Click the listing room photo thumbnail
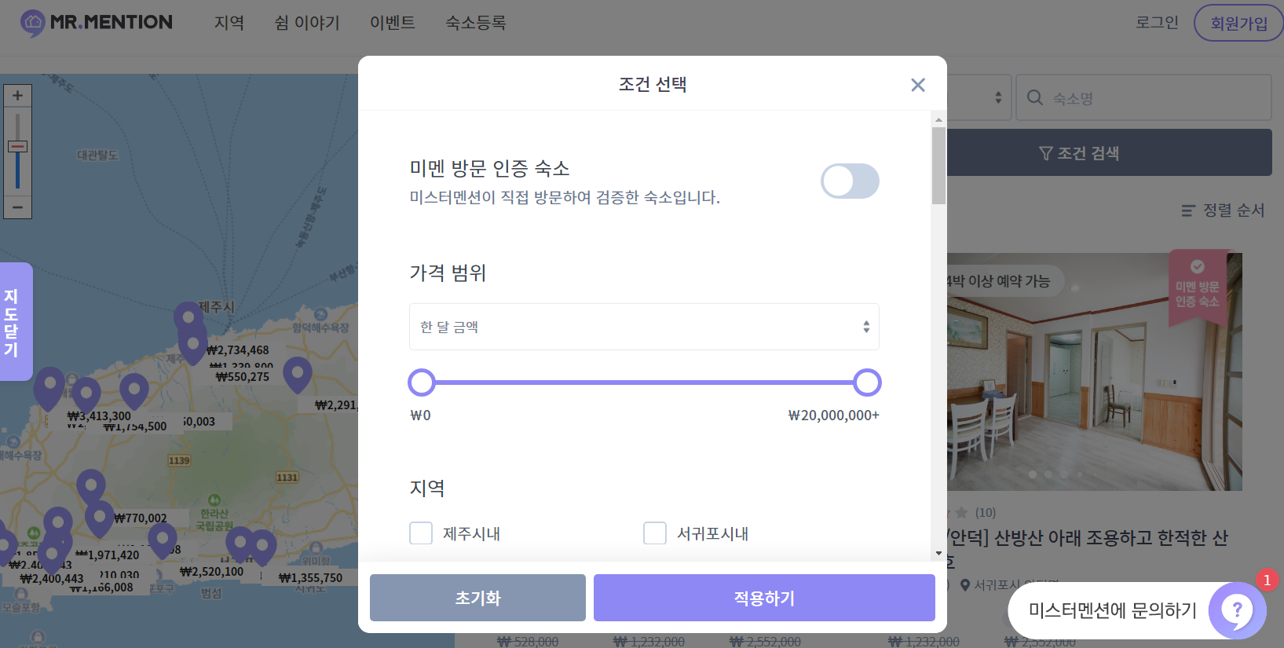 coord(1095,372)
